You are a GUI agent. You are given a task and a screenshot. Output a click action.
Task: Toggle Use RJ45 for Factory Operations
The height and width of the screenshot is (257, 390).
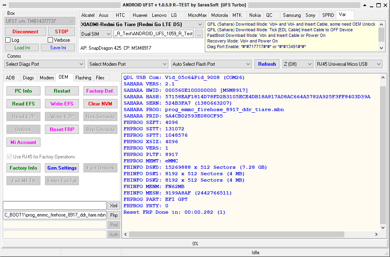pyautogui.click(x=10, y=157)
